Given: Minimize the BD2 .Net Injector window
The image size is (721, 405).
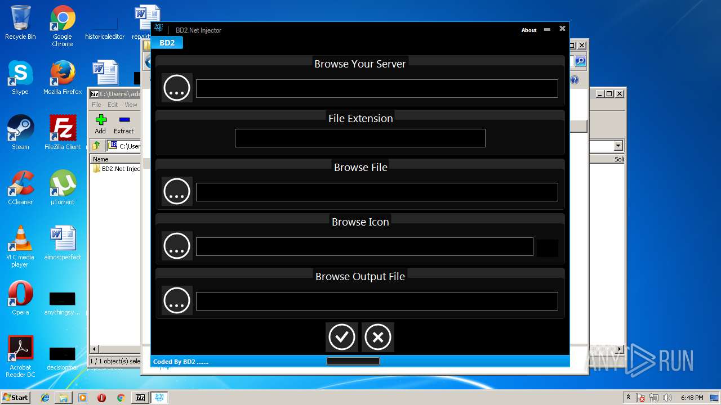Looking at the screenshot, I should [547, 29].
